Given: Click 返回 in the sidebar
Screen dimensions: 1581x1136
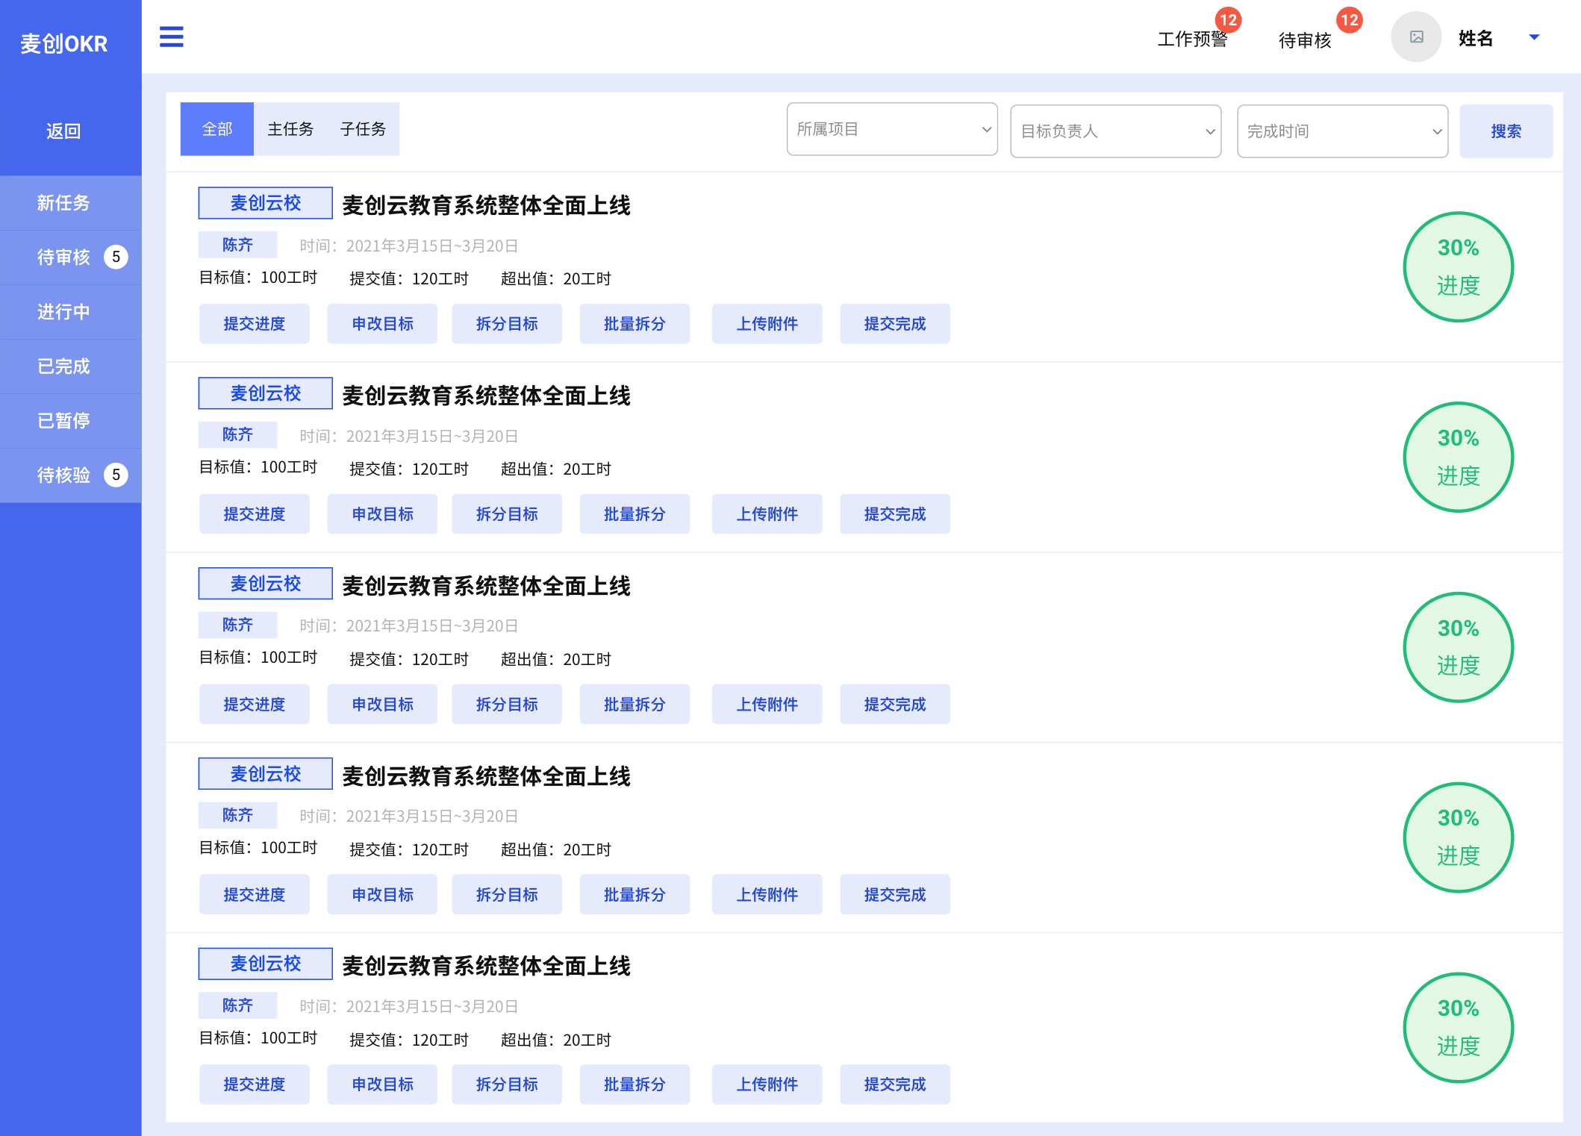Looking at the screenshot, I should (x=64, y=131).
